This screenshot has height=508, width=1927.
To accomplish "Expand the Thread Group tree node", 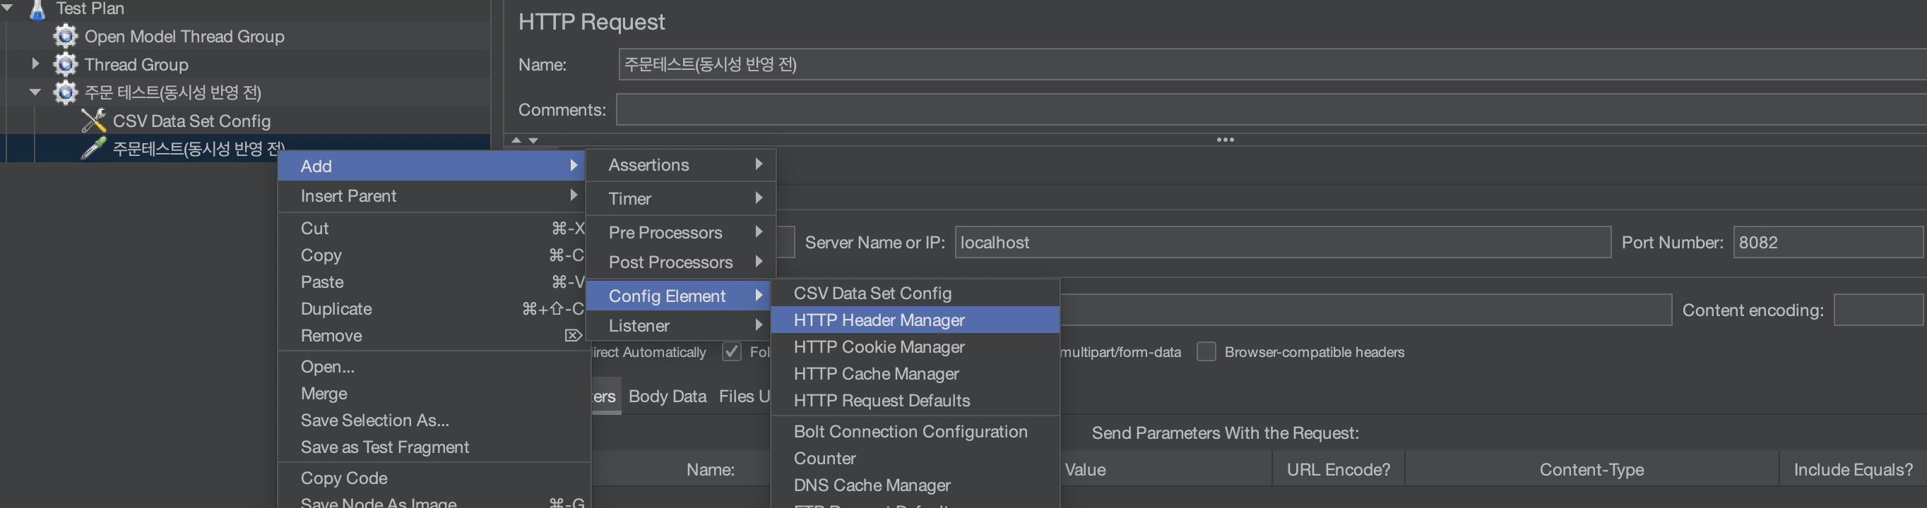I will (35, 64).
